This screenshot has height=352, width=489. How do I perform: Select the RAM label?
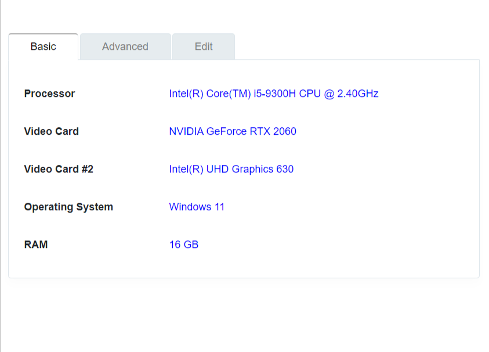click(x=36, y=245)
